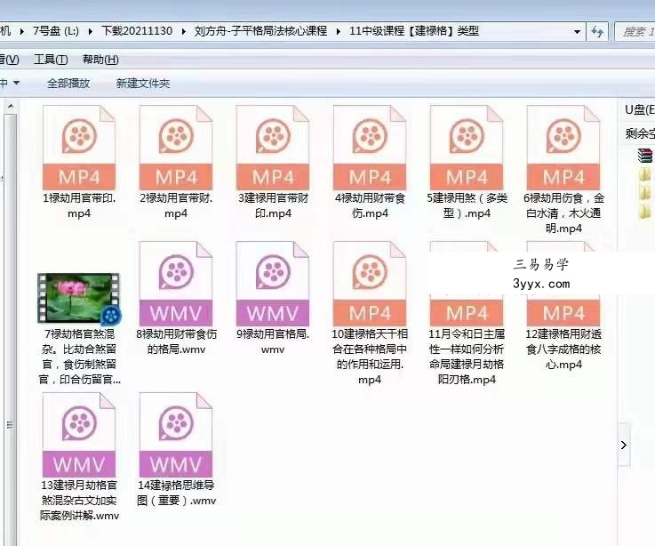Open the dropdown arrow at toolbar left

(x=16, y=83)
